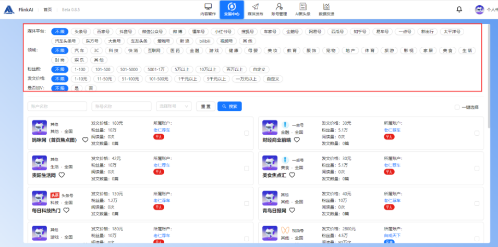Select 是 in the 是否加V filter

77,88
